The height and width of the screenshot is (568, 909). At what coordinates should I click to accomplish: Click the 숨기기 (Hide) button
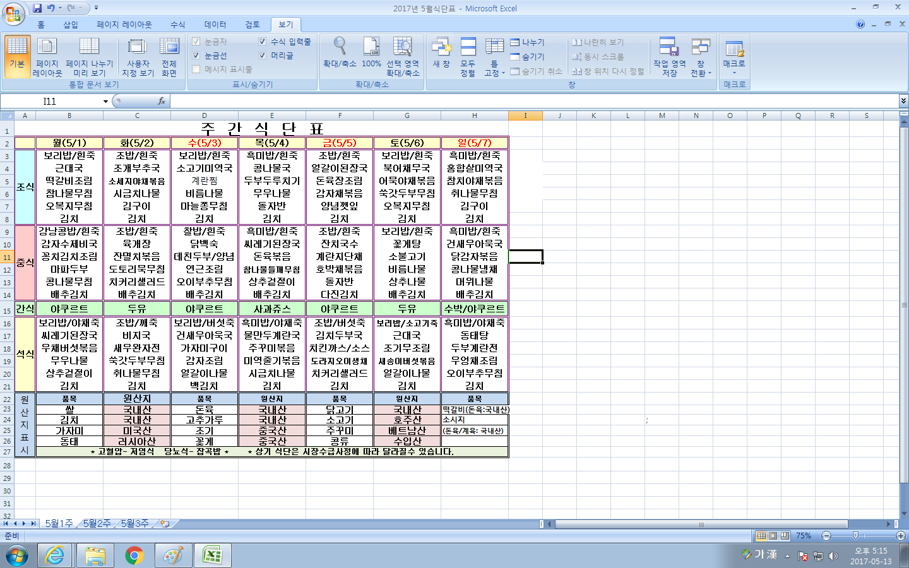(528, 57)
